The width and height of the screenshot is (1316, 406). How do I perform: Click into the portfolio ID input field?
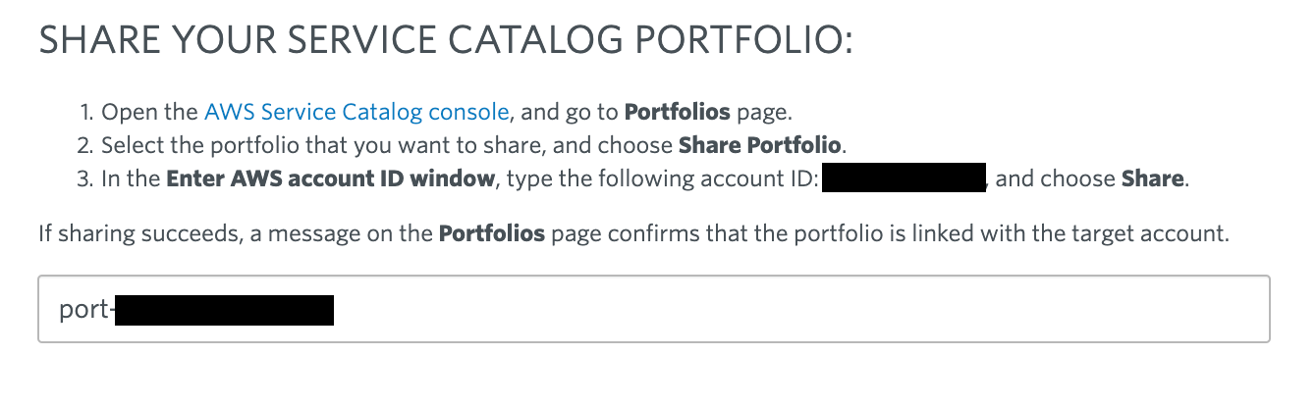654,309
